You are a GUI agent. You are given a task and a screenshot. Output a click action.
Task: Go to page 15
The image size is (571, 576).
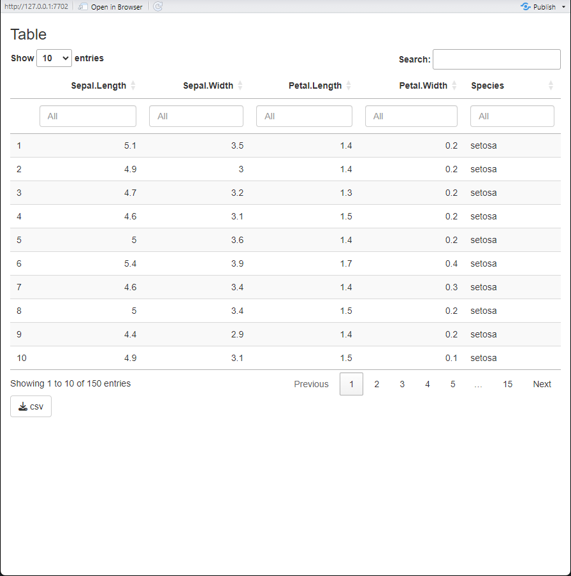507,384
